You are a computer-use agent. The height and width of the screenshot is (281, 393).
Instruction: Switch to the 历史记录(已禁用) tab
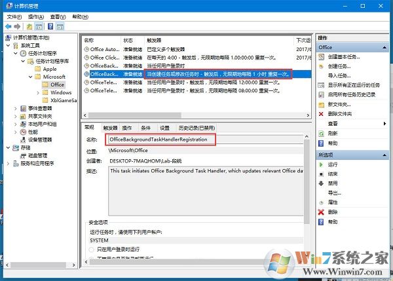[196, 128]
